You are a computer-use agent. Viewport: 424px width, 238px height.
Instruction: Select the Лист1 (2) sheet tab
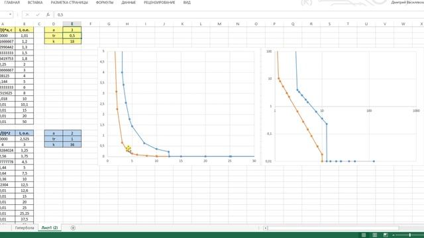[x=50, y=227]
